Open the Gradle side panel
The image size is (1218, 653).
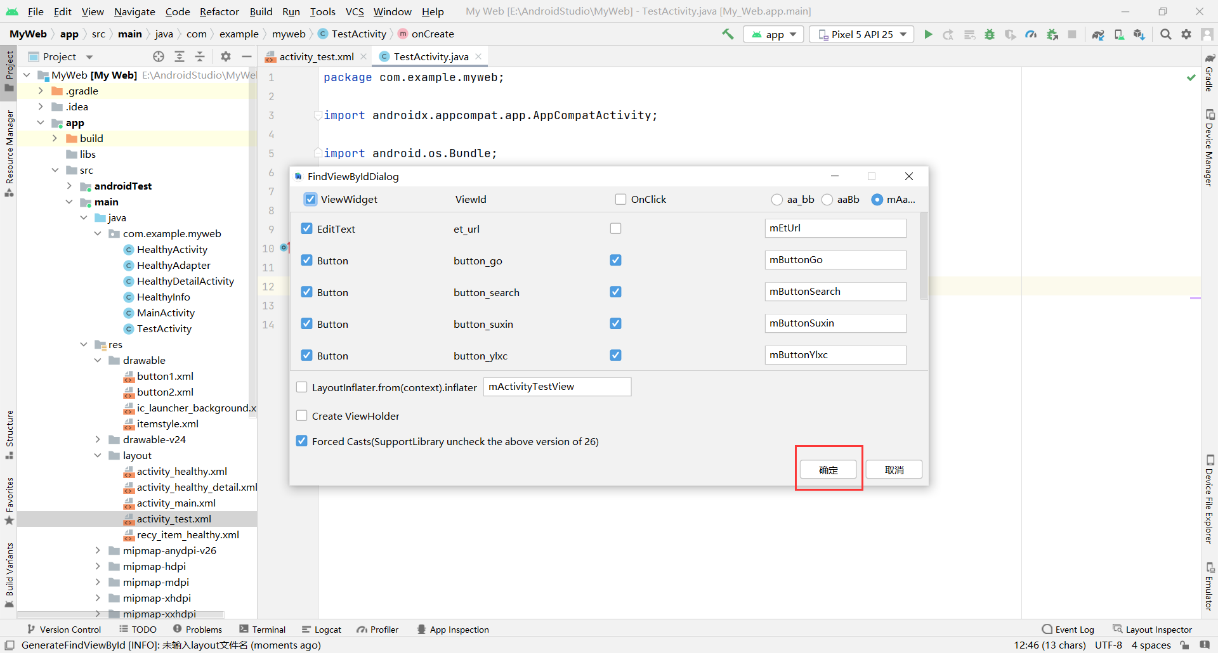click(x=1210, y=72)
